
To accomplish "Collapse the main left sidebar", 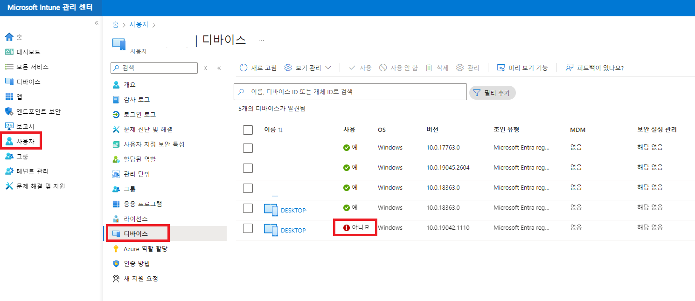I will click(x=97, y=23).
